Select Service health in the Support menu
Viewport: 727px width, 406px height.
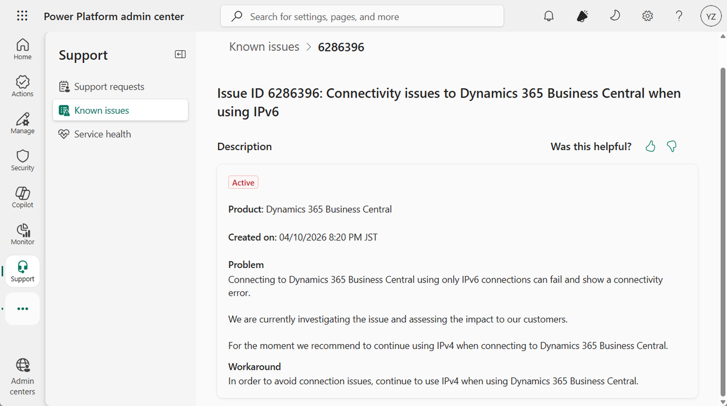(x=102, y=134)
